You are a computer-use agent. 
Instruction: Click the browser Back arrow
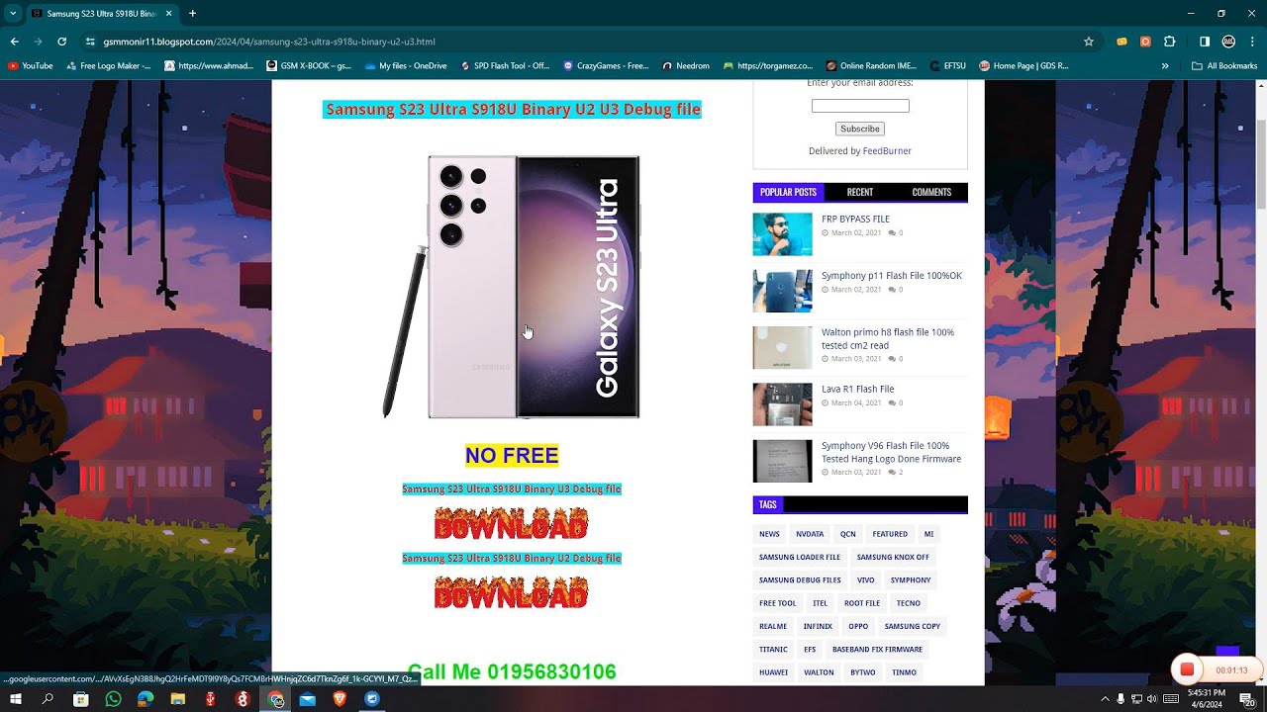click(14, 42)
